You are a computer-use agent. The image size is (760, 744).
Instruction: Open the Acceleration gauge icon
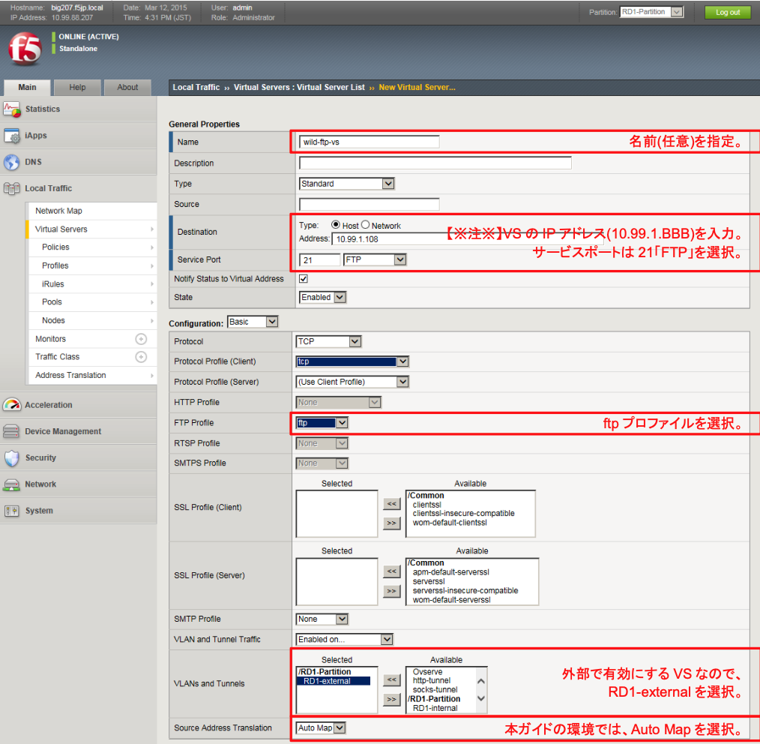coord(12,404)
